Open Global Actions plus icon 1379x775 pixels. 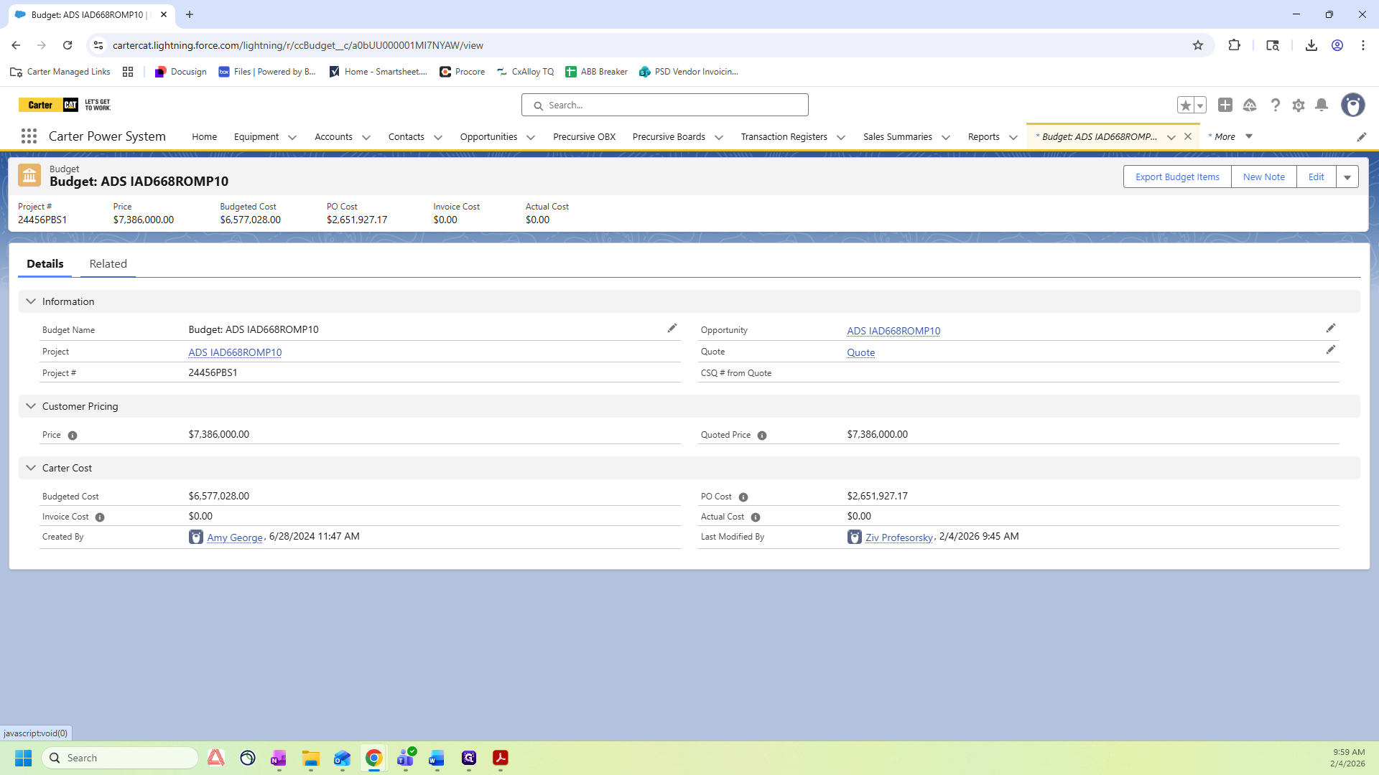[x=1225, y=105]
